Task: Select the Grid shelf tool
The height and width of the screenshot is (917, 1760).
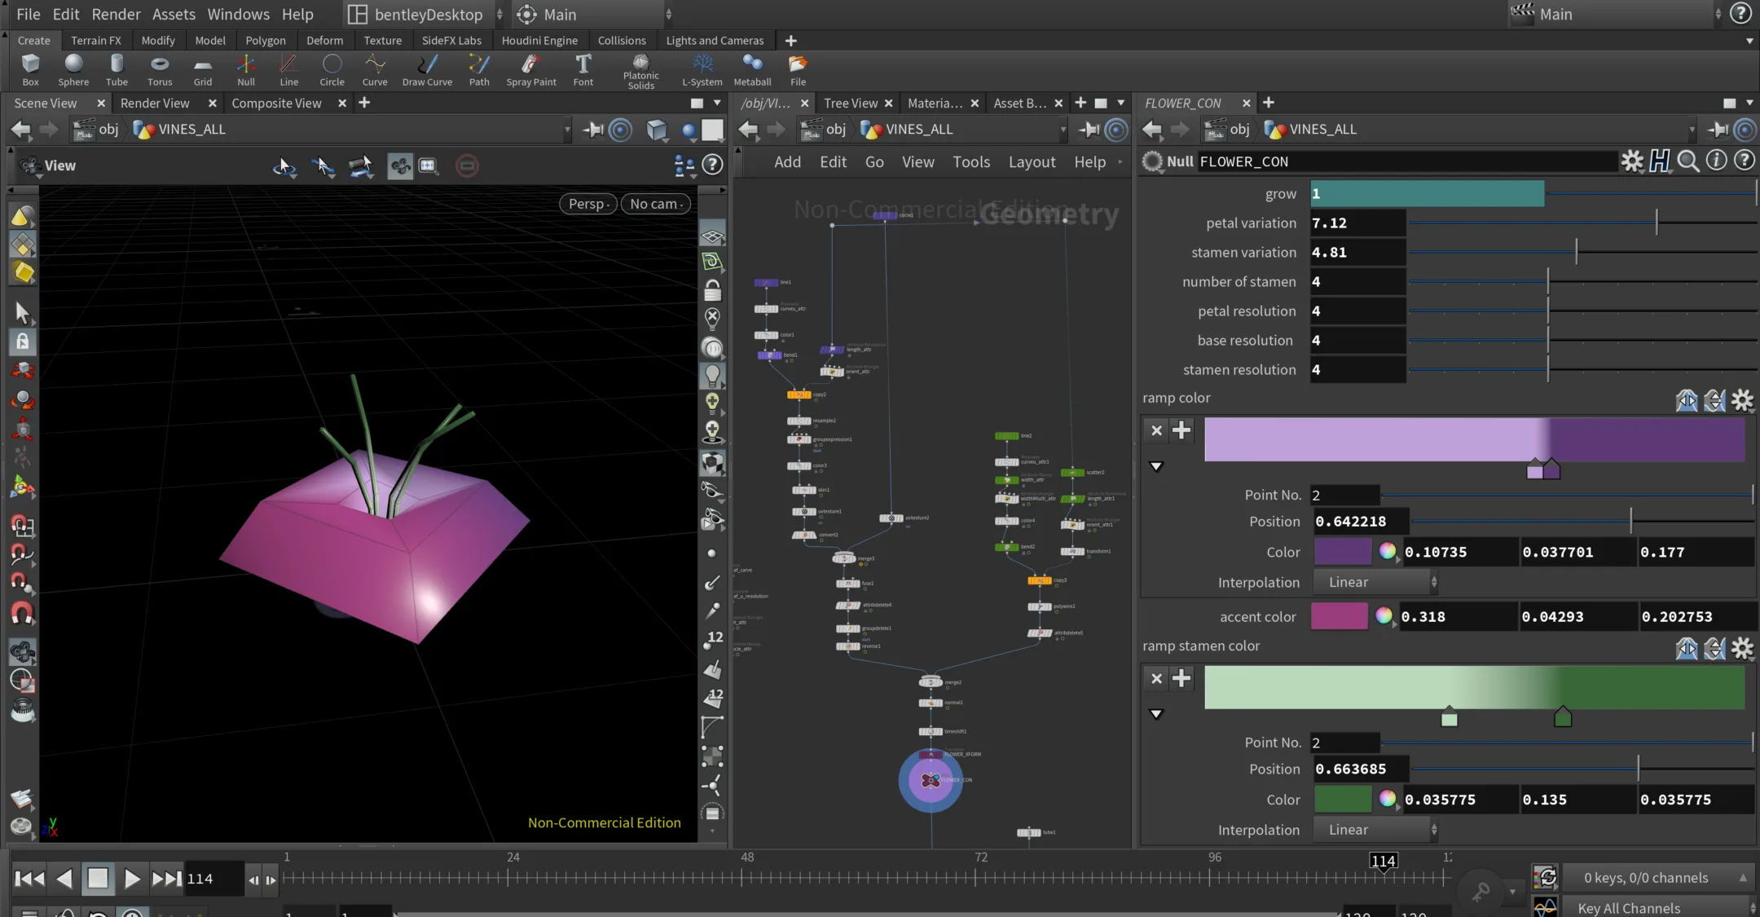Action: coord(203,69)
